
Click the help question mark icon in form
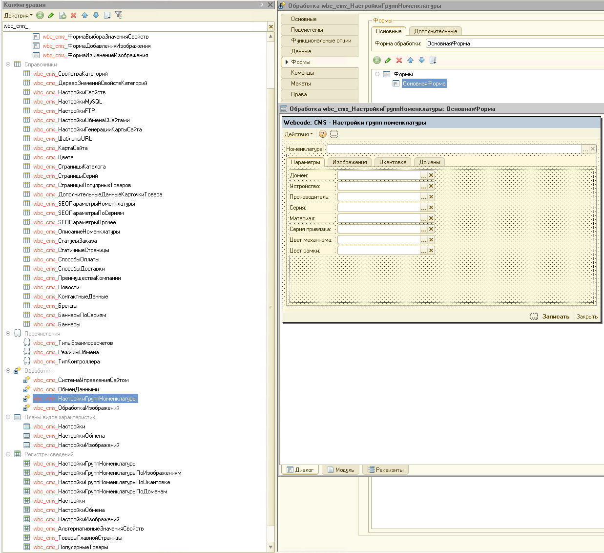(x=322, y=134)
